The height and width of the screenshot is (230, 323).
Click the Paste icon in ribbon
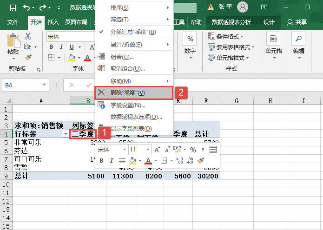click(x=13, y=44)
